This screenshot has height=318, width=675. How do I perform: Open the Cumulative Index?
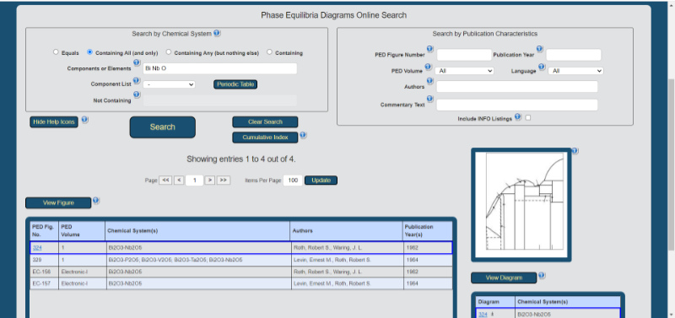(x=265, y=137)
